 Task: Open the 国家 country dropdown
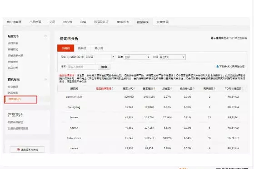click(x=137, y=57)
